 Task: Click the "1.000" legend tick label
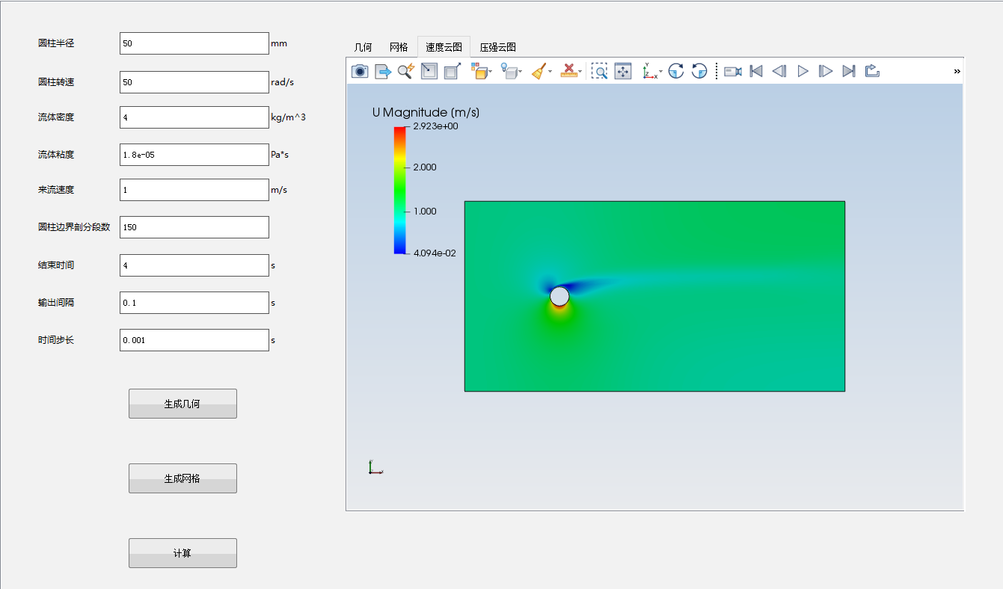pyautogui.click(x=425, y=212)
